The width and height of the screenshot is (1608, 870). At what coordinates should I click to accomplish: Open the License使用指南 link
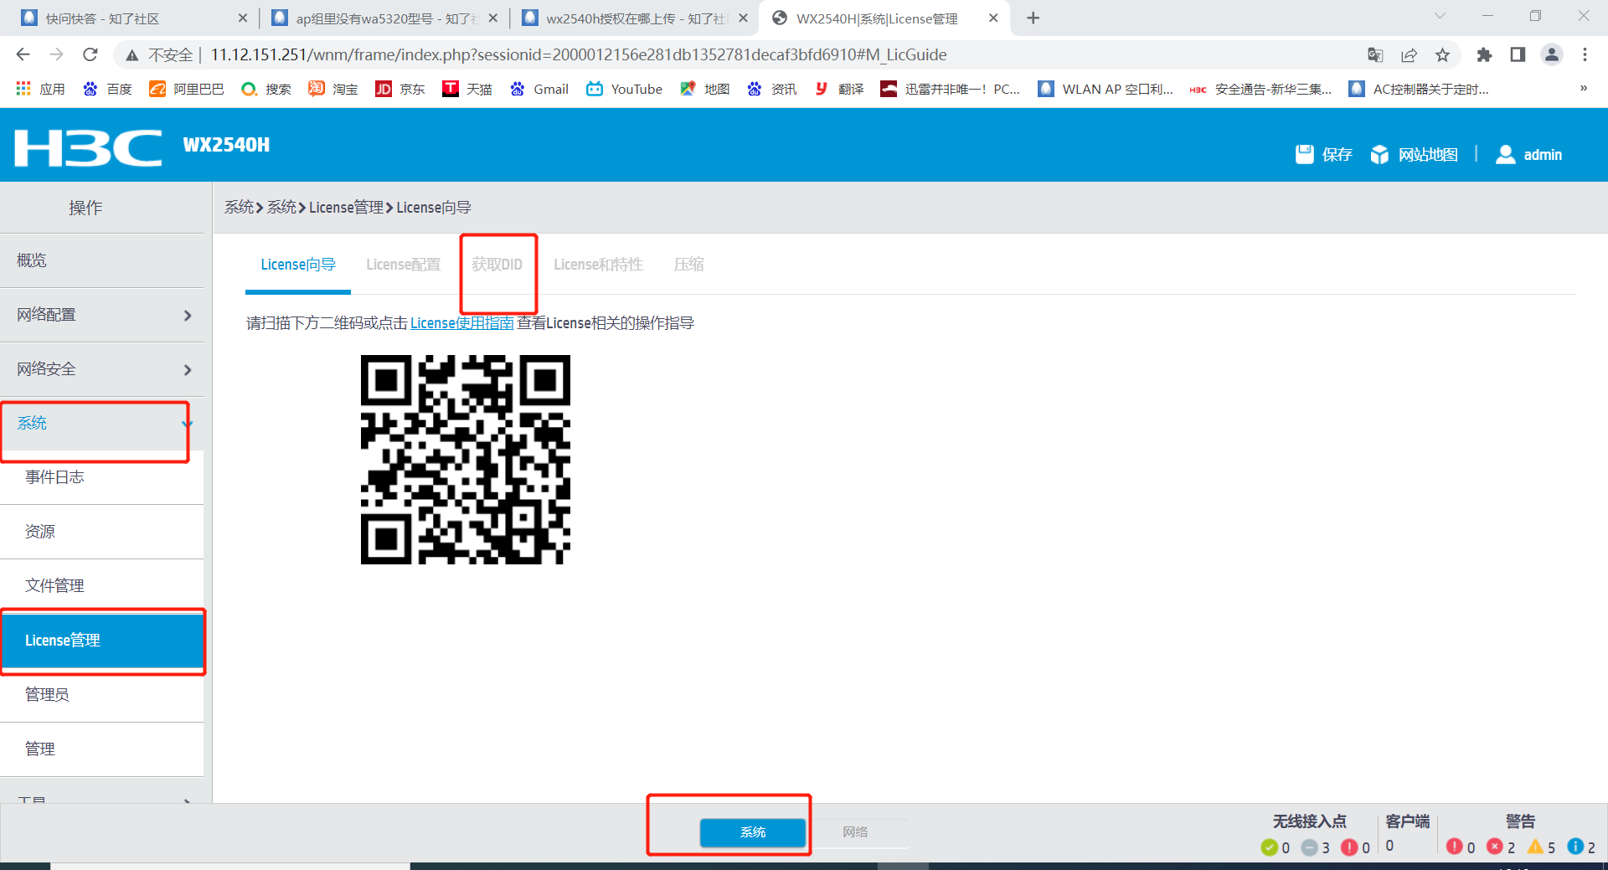click(x=461, y=323)
